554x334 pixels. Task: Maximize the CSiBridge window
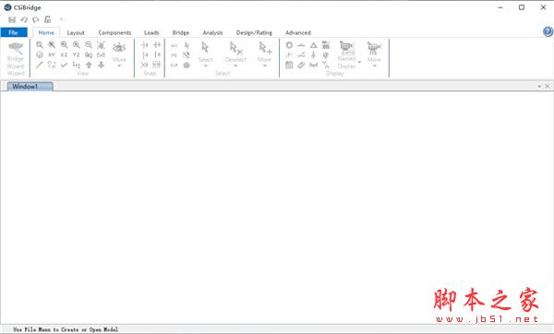point(522,7)
